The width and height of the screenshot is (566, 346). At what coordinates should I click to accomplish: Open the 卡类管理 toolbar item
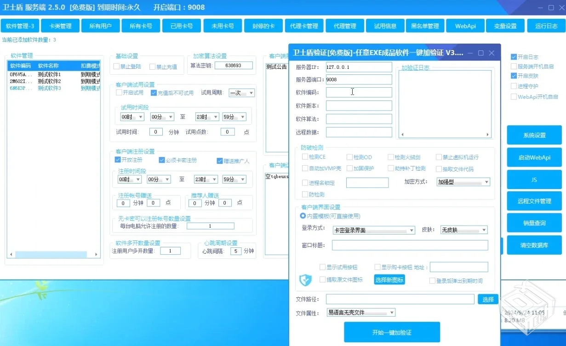point(60,26)
